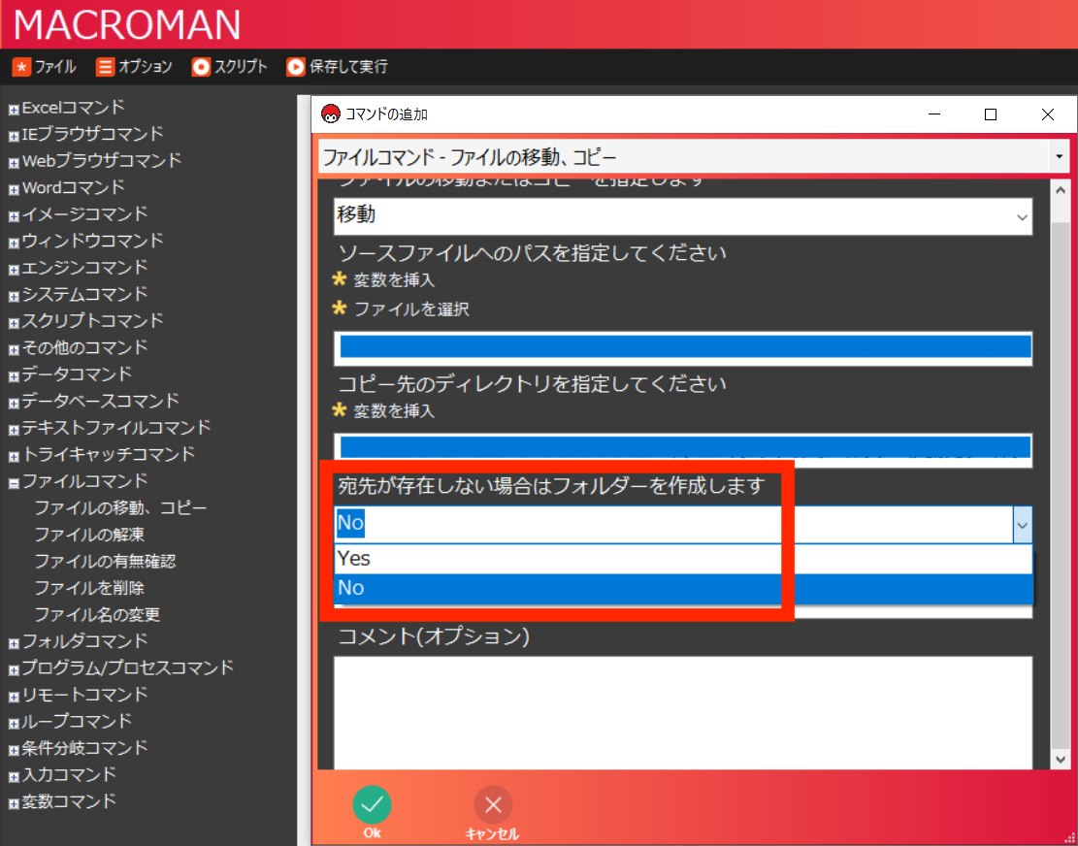Select リモートコマンド in the tree
This screenshot has height=846, width=1078.
click(x=84, y=694)
